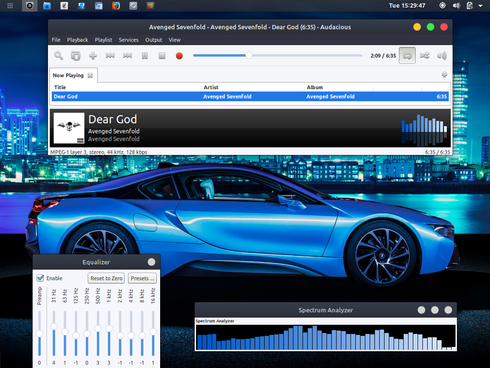Click the clipboard indicator icon
The height and width of the screenshot is (368, 490).
[469, 6]
